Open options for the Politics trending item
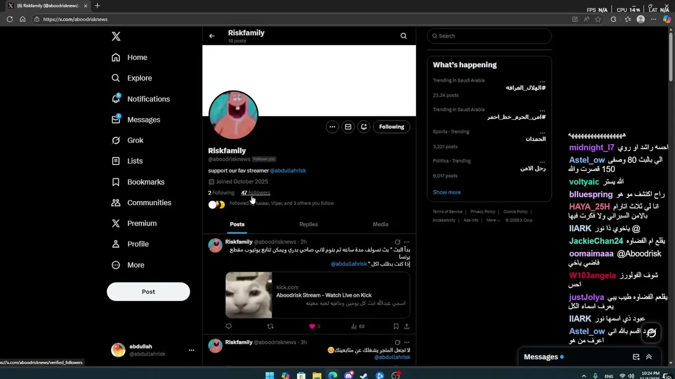 pos(542,161)
